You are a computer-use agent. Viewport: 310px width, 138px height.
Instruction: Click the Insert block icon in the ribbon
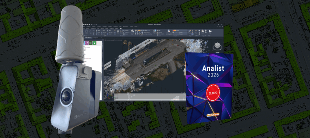tap(155, 31)
